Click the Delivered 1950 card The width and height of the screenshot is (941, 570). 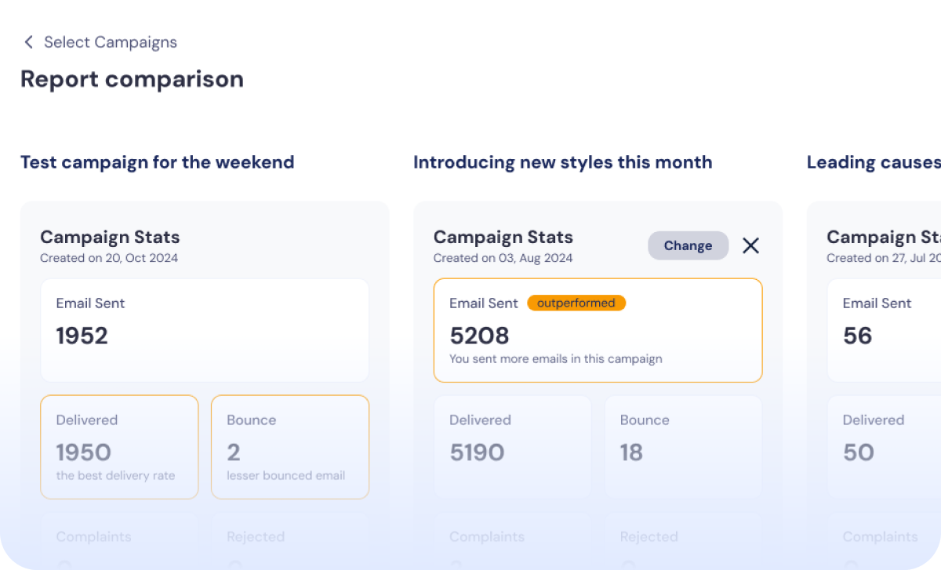[119, 447]
